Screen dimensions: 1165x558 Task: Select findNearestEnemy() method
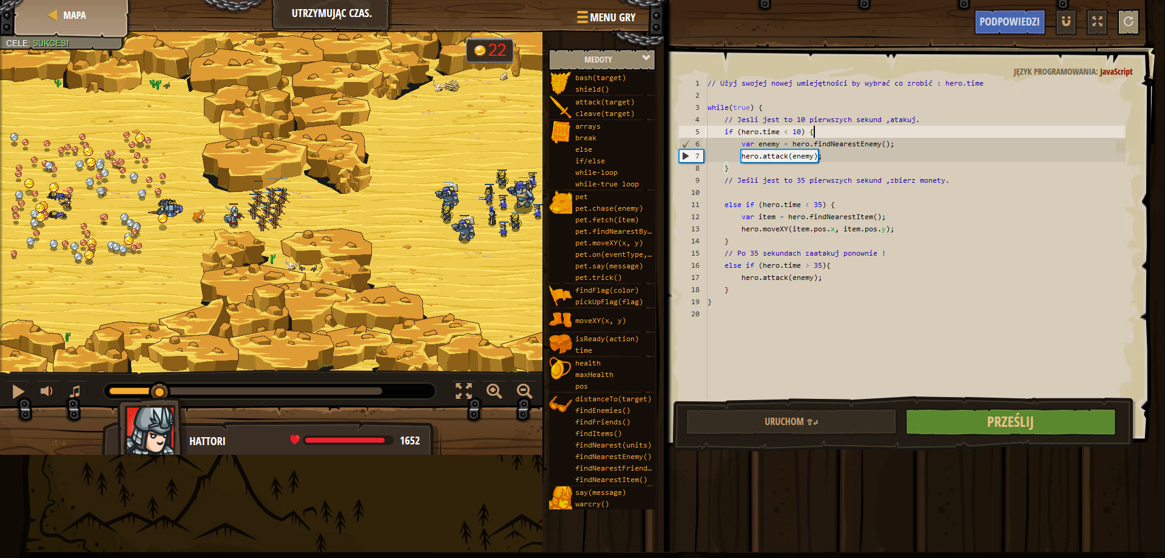pos(613,457)
